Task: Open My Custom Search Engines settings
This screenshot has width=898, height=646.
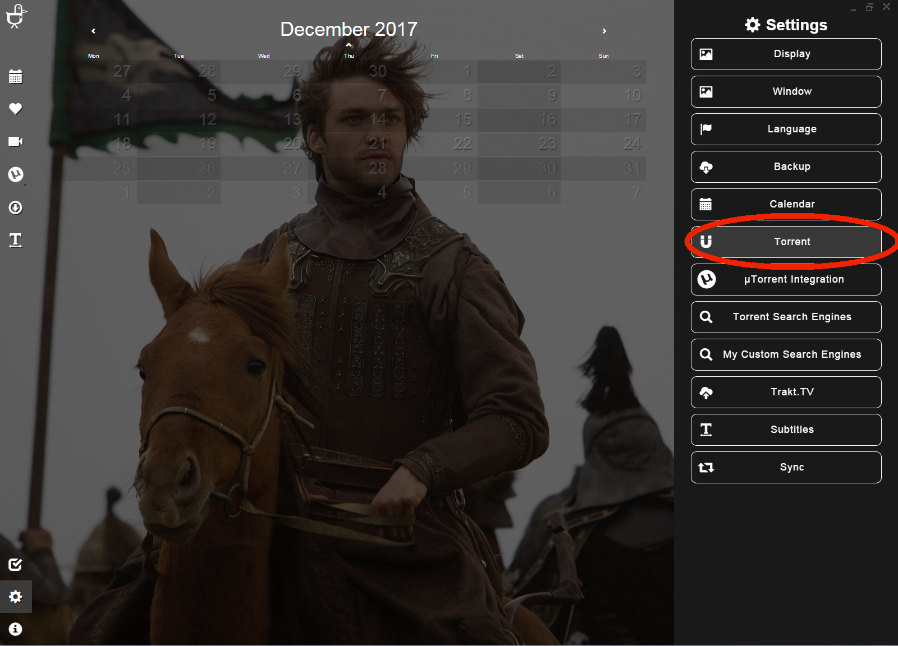Action: point(786,355)
